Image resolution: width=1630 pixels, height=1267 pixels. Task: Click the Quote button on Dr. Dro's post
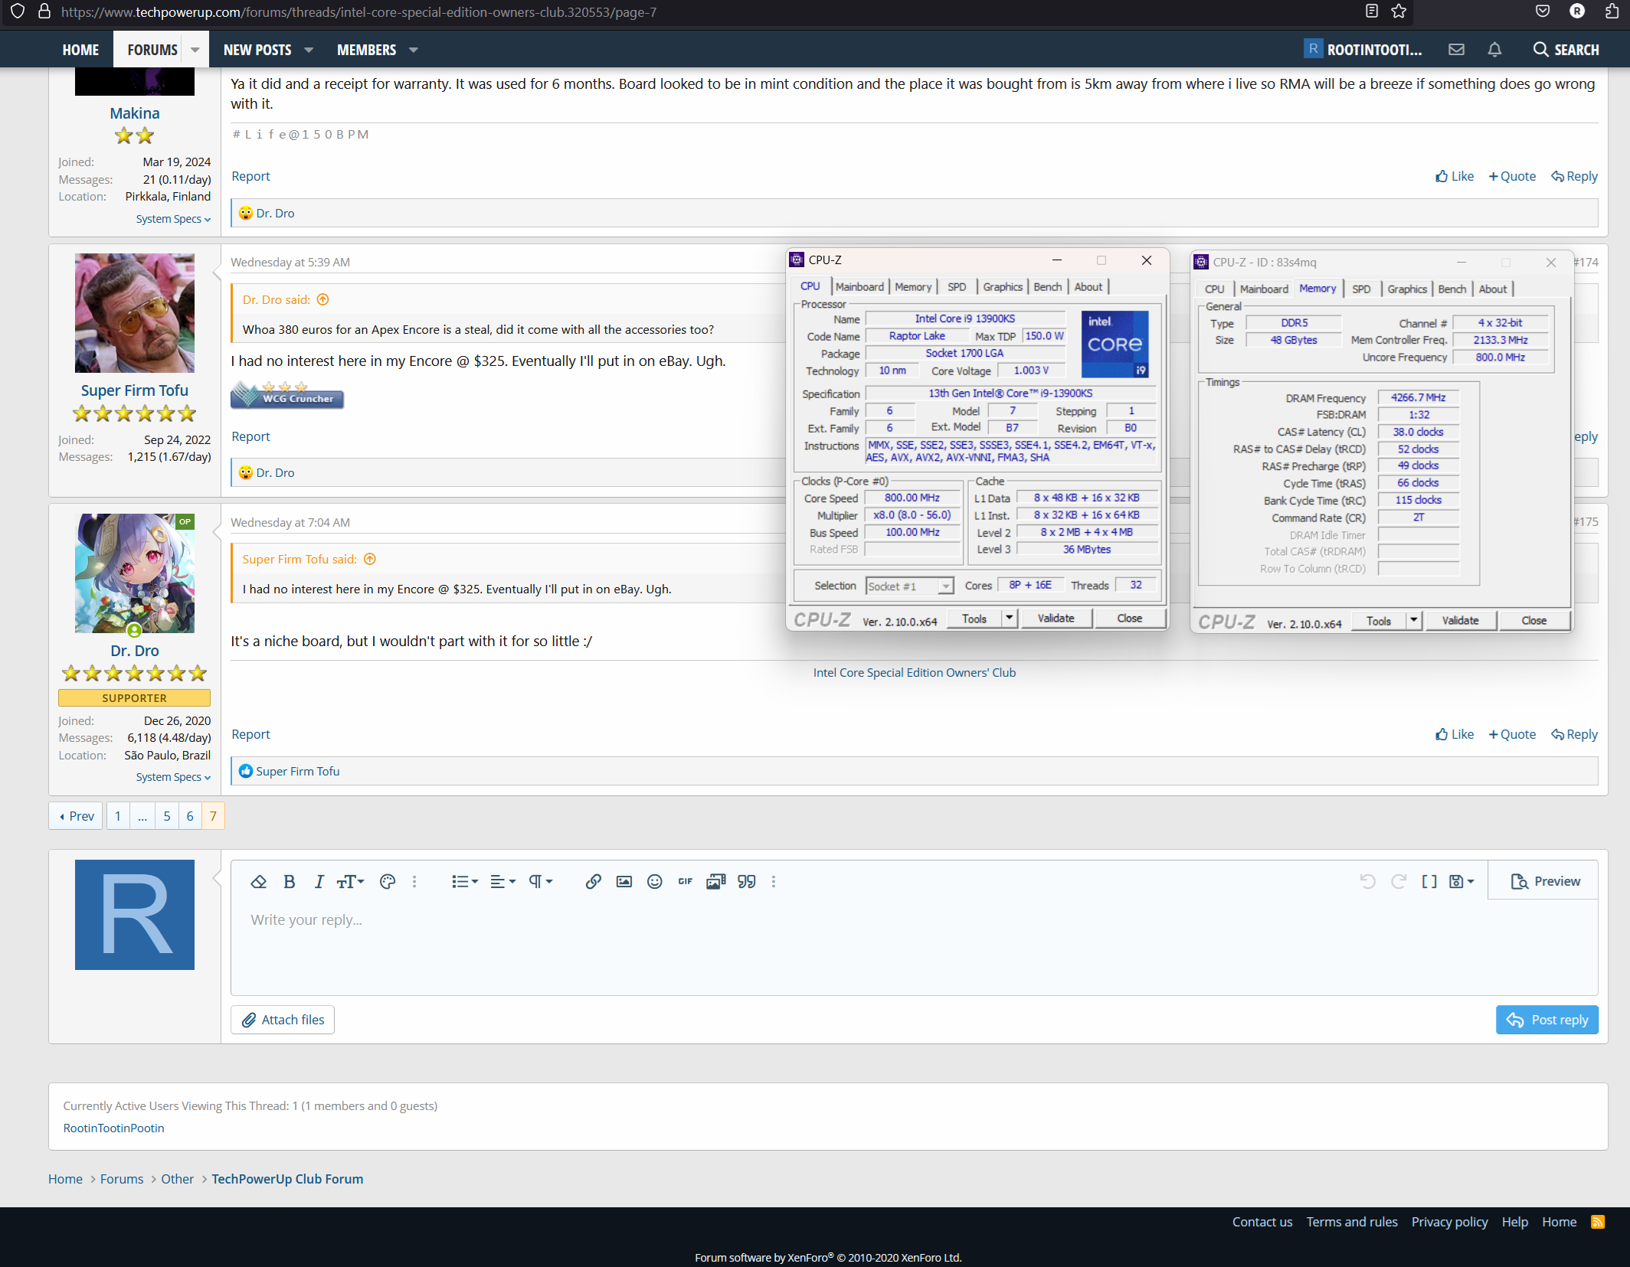click(x=1512, y=734)
